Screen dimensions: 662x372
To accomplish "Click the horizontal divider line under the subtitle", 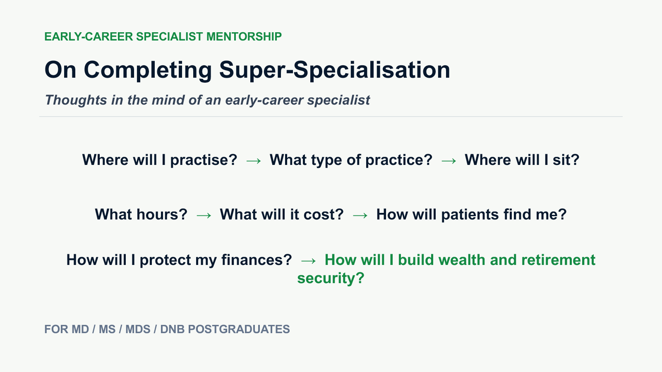I will click(x=331, y=117).
